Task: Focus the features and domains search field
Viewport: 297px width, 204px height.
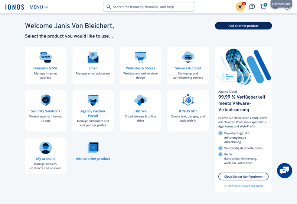Action: point(148,7)
